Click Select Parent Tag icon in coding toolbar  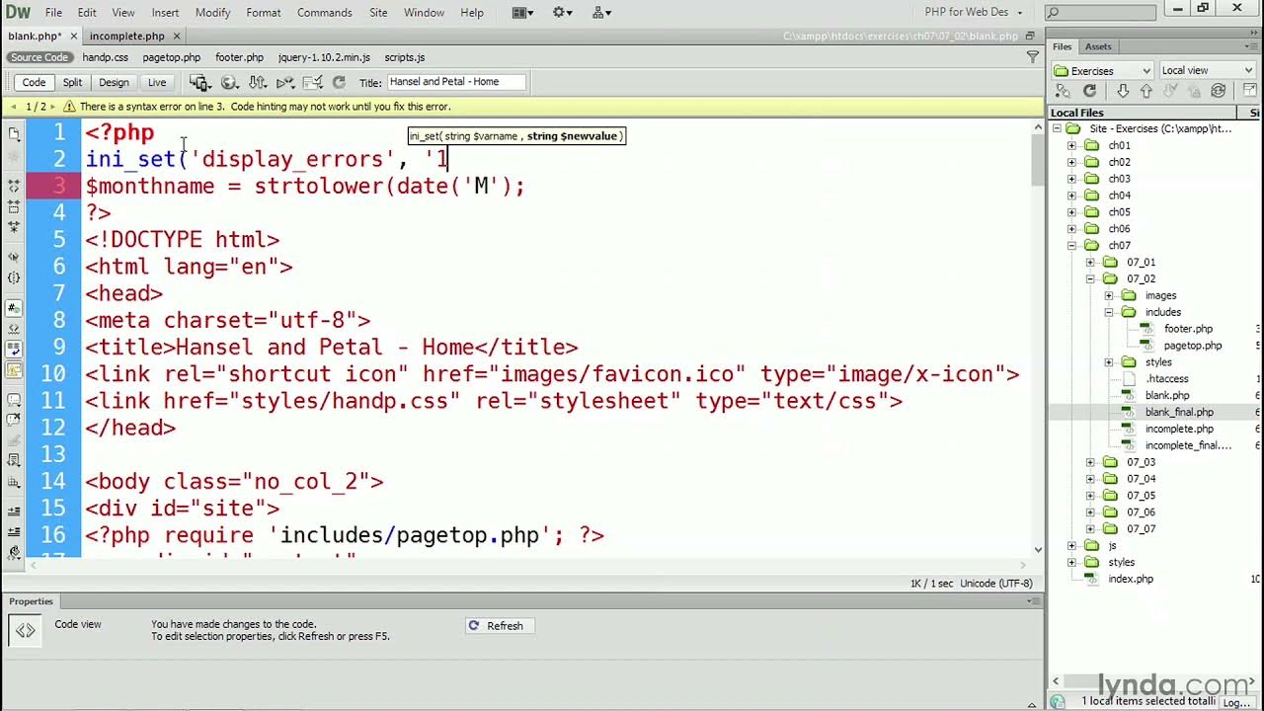[x=14, y=257]
